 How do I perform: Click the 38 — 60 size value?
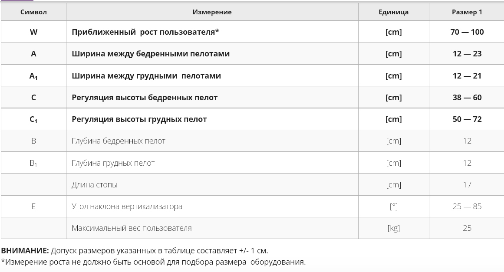click(x=467, y=97)
